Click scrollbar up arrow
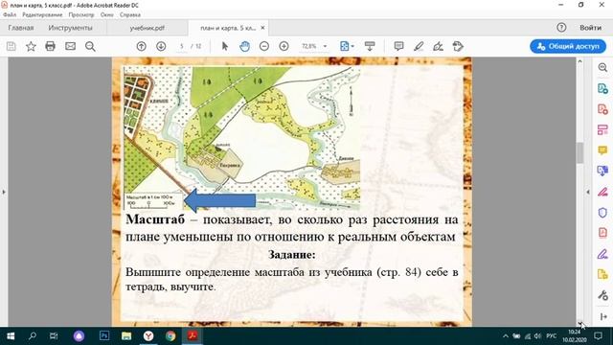Viewport: 613px width, 345px height. pyautogui.click(x=579, y=61)
